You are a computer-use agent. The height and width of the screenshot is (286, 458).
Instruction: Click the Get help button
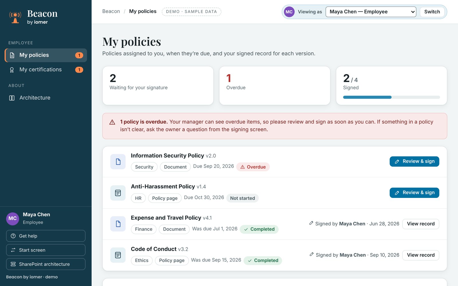46,236
